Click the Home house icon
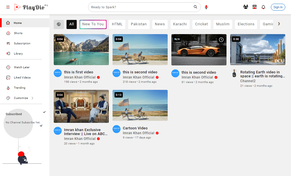 tap(8, 23)
